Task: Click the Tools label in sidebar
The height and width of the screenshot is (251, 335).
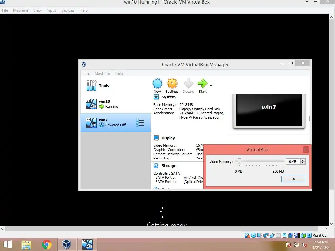Action: coord(104,86)
